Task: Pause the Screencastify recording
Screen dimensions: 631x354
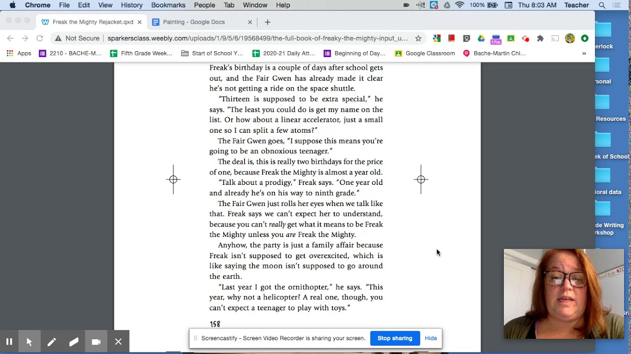Action: pyautogui.click(x=9, y=342)
